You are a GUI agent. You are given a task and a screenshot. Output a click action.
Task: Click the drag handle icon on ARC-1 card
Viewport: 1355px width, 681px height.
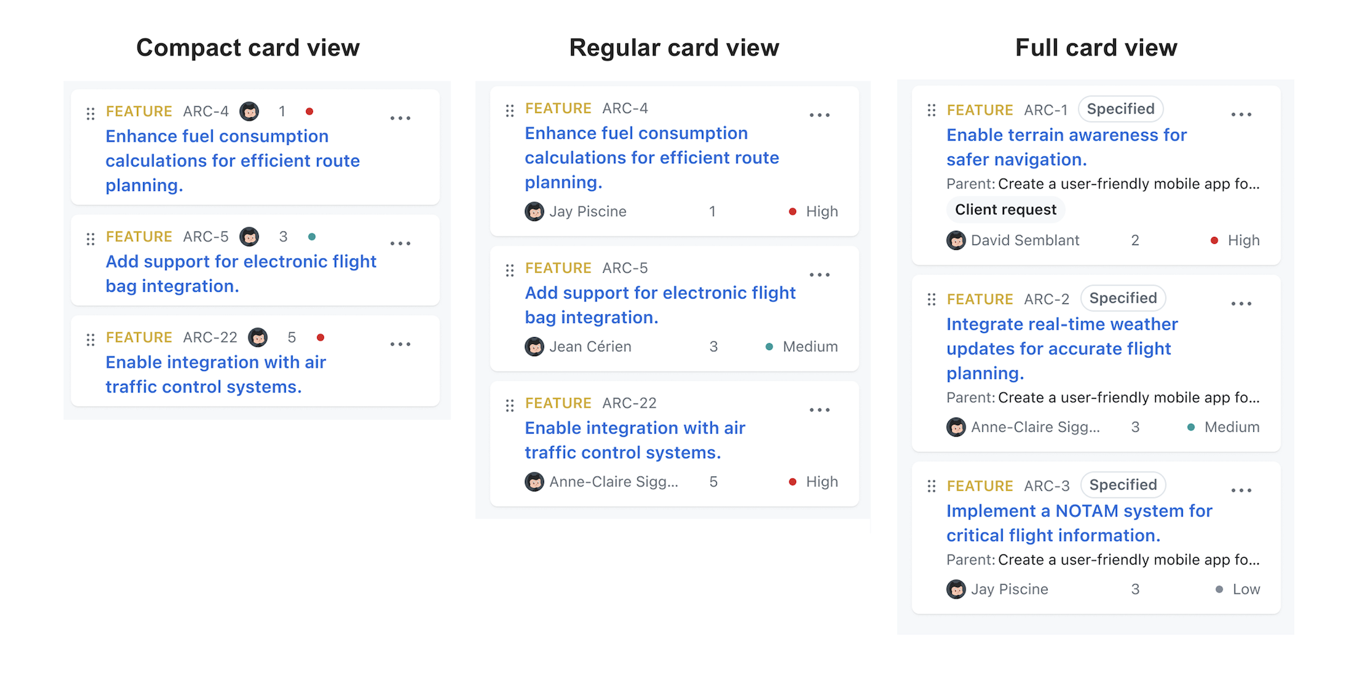click(x=931, y=110)
